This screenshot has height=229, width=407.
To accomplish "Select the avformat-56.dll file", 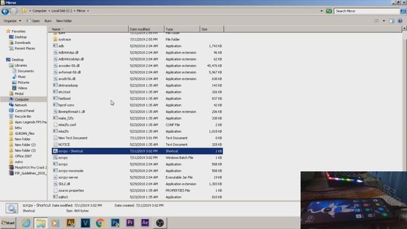I will point(69,72).
